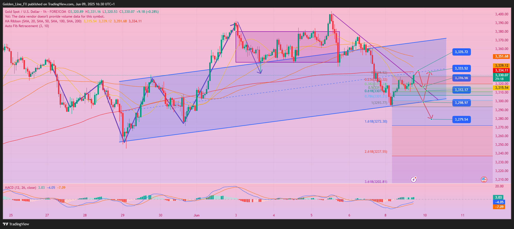Click the 3.618(3202.81) Fib level label
Screen dimensions: 514x229
point(376,182)
